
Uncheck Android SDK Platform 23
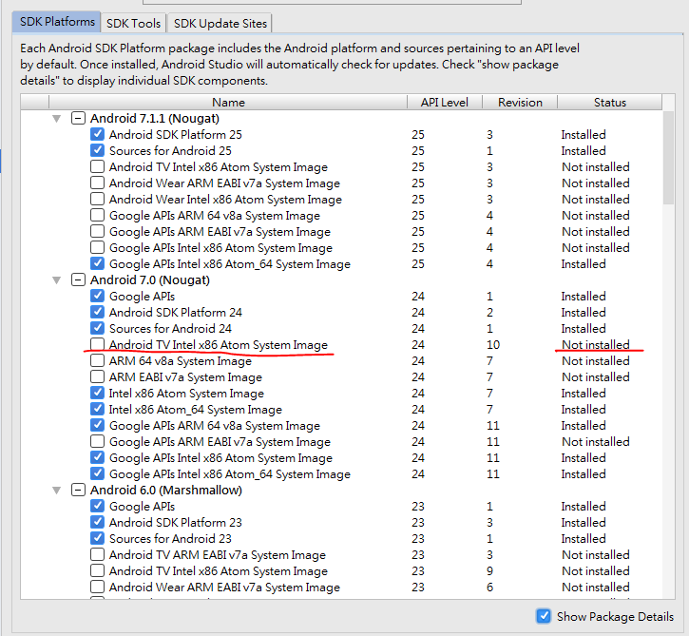click(x=97, y=522)
